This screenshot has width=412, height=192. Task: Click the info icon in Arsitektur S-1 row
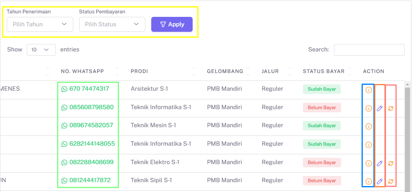coord(369,90)
